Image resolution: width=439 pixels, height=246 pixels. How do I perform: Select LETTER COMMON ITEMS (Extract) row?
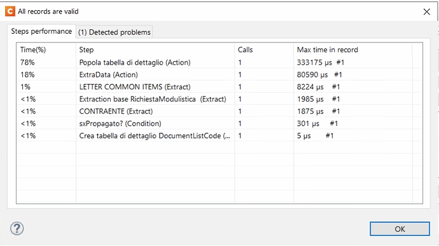tap(219, 87)
